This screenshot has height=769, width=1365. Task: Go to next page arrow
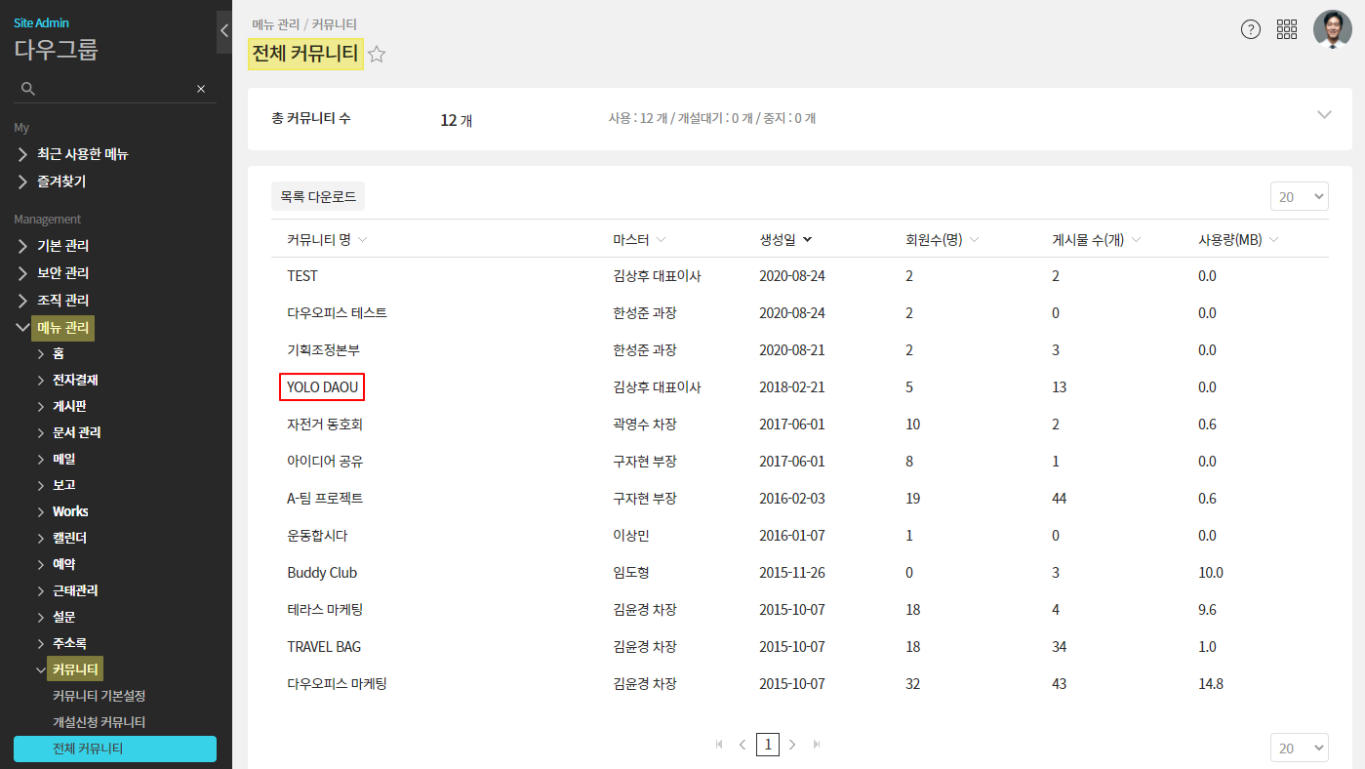(x=792, y=745)
